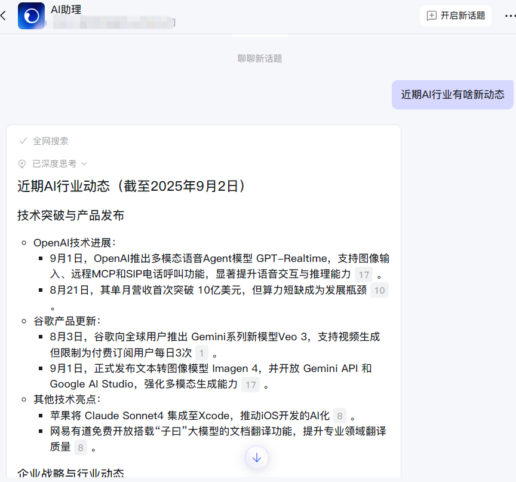The image size is (516, 482).
Task: Open the AI助理 avatar icon
Action: coord(31,16)
